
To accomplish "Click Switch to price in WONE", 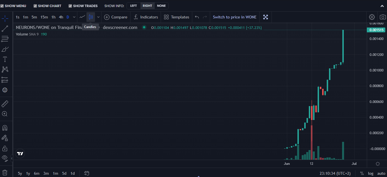I will [x=235, y=17].
